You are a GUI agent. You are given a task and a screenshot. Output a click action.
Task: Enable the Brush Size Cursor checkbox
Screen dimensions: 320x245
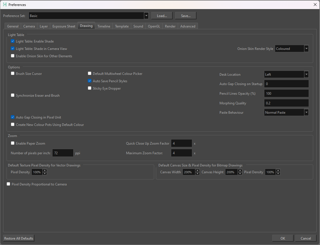[13, 73]
